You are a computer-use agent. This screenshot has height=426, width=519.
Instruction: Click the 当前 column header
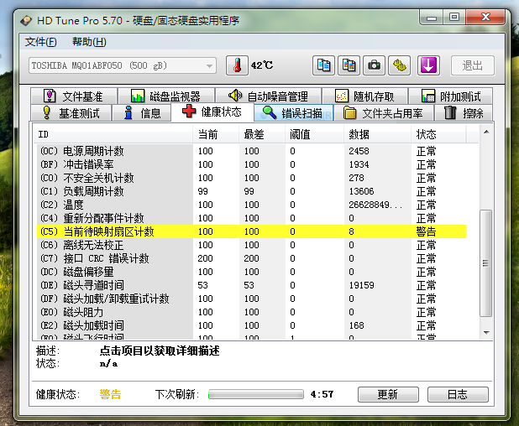tap(216, 134)
